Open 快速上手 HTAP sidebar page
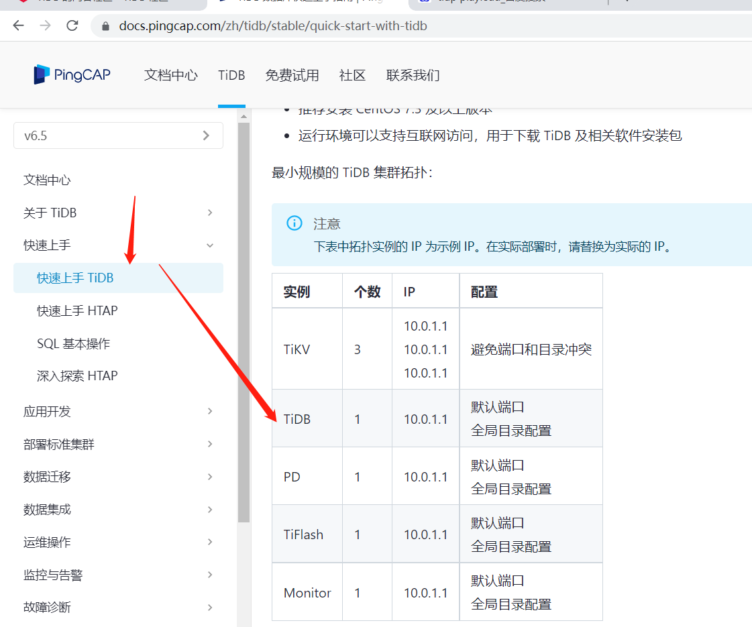The height and width of the screenshot is (627, 752). point(77,310)
